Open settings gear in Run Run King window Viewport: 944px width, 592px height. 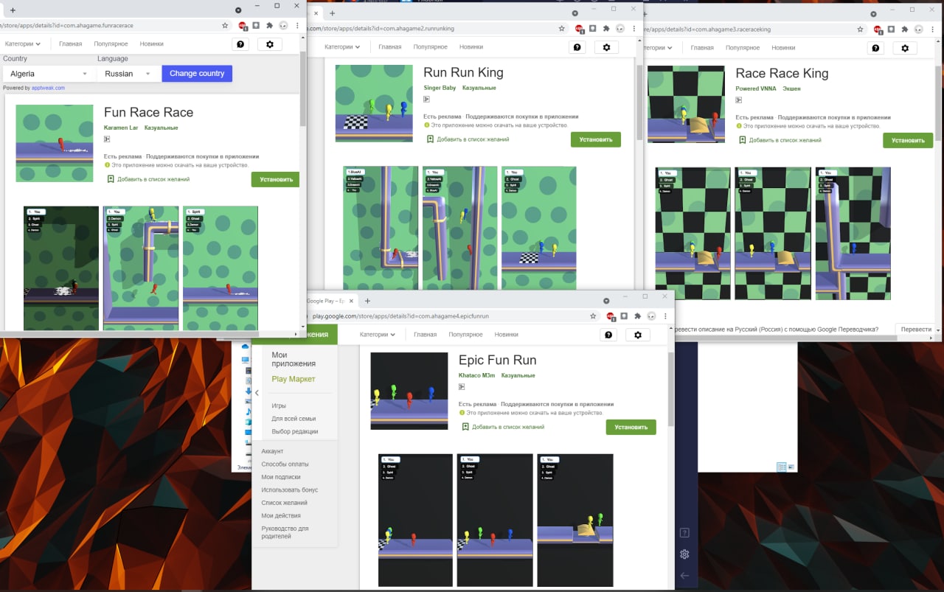pyautogui.click(x=606, y=47)
